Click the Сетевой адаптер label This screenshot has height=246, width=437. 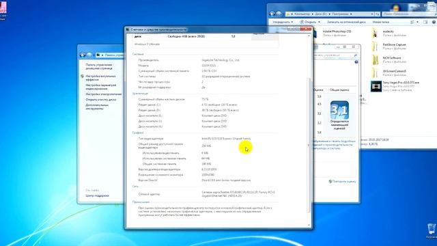coord(149,194)
